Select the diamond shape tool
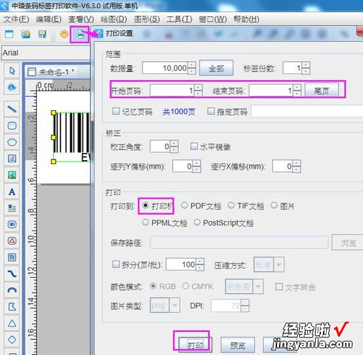The width and height of the screenshot is (363, 355). (12, 339)
